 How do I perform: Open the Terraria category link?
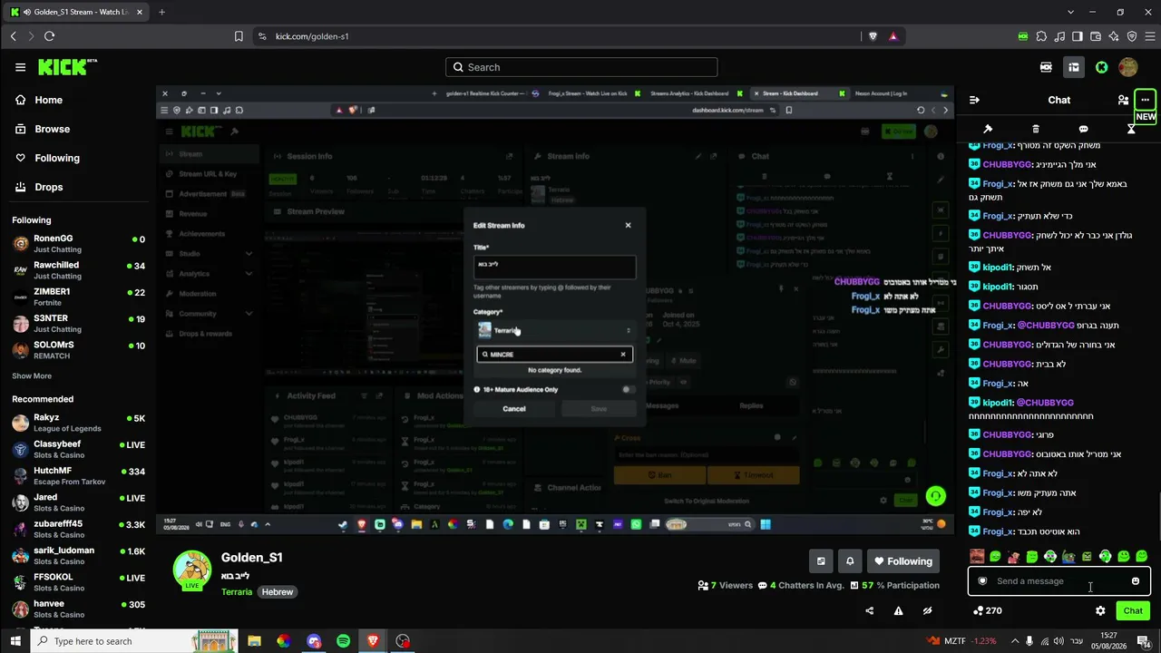click(x=237, y=591)
